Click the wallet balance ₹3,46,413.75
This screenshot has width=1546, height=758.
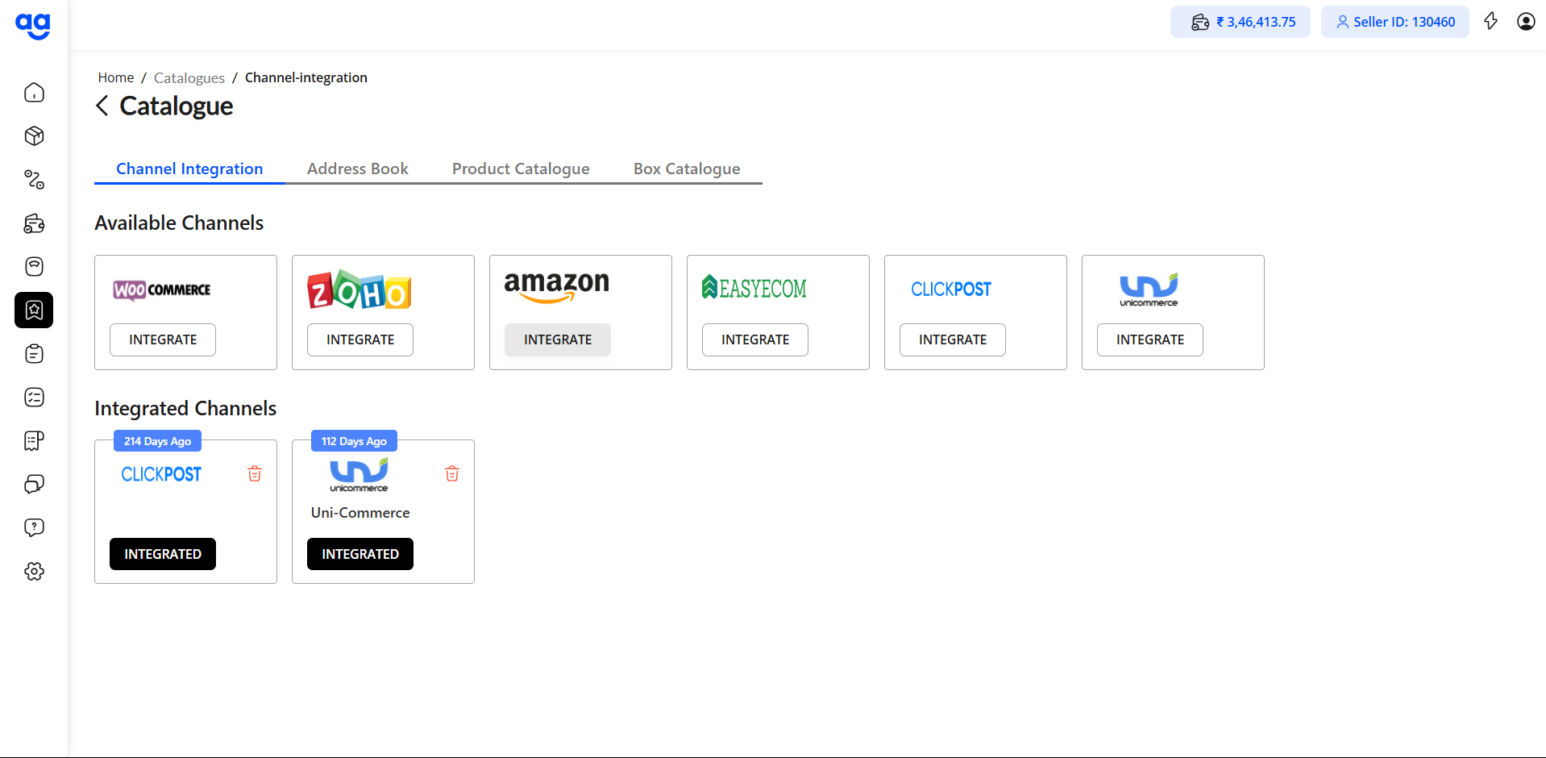[x=1241, y=22]
